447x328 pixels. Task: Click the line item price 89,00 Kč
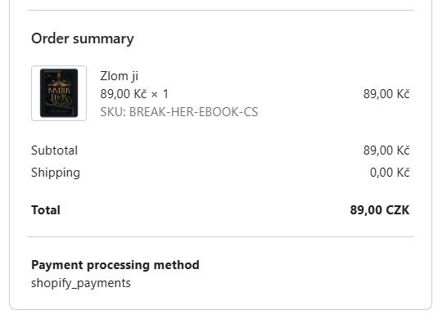point(386,94)
